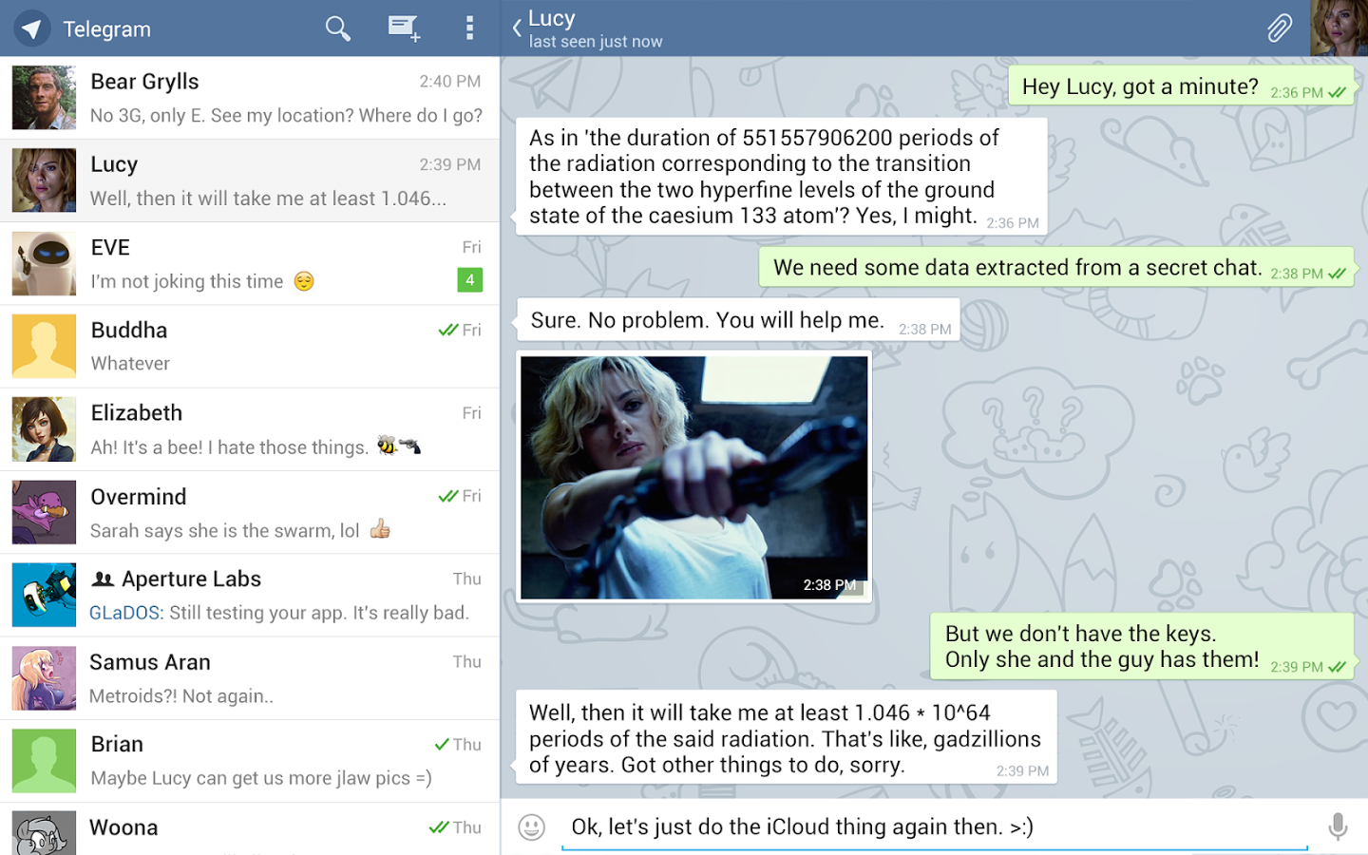Open the Bear Grylls conversation
Screen dimensions: 1368x855
(x=250, y=98)
